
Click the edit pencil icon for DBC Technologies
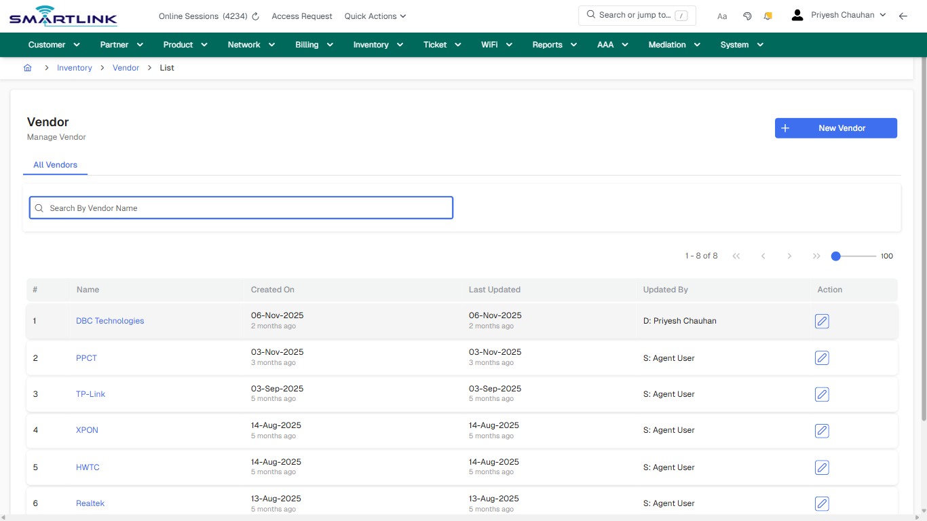822,322
